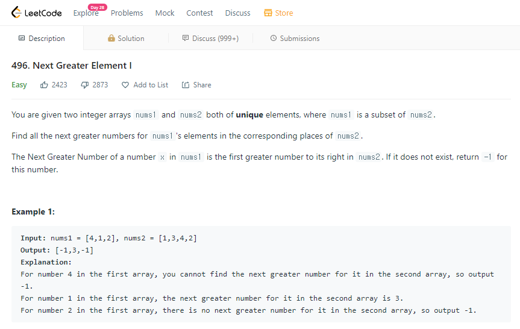The height and width of the screenshot is (329, 520).
Task: Open the Contest navigation link
Action: pos(199,13)
